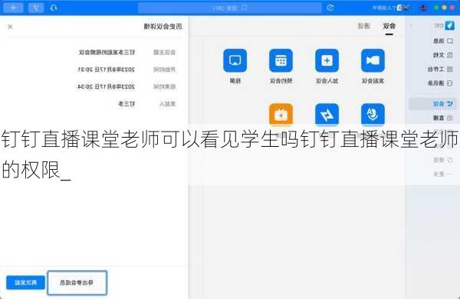Open Live (直播) in the sidebar

tap(443, 118)
